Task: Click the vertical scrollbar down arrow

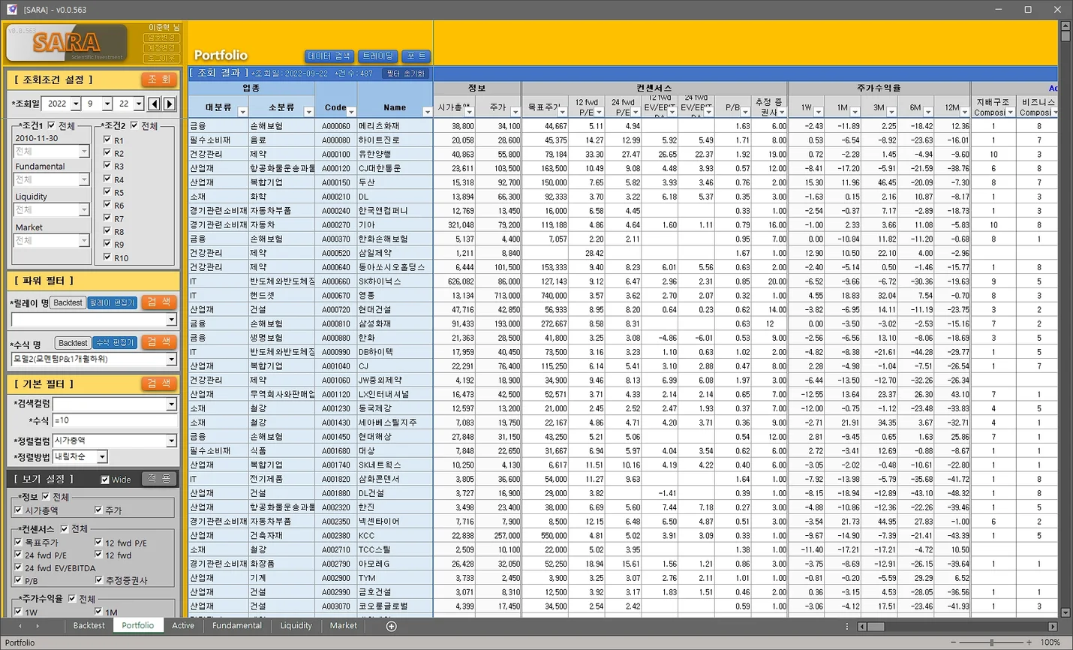Action: (x=1065, y=612)
